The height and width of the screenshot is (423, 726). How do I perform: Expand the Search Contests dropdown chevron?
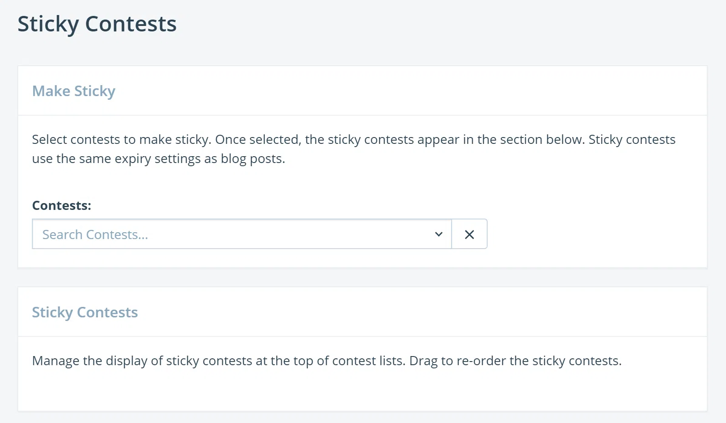[x=438, y=234]
